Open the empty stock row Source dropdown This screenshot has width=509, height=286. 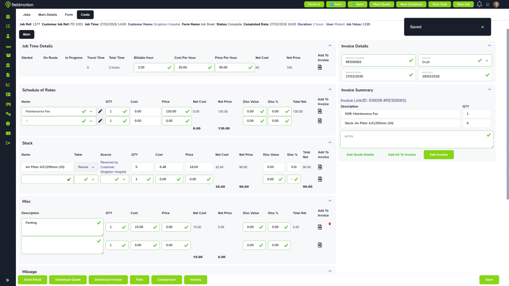click(115, 179)
